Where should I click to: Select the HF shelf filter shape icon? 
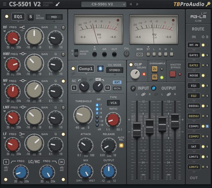point(22,27)
